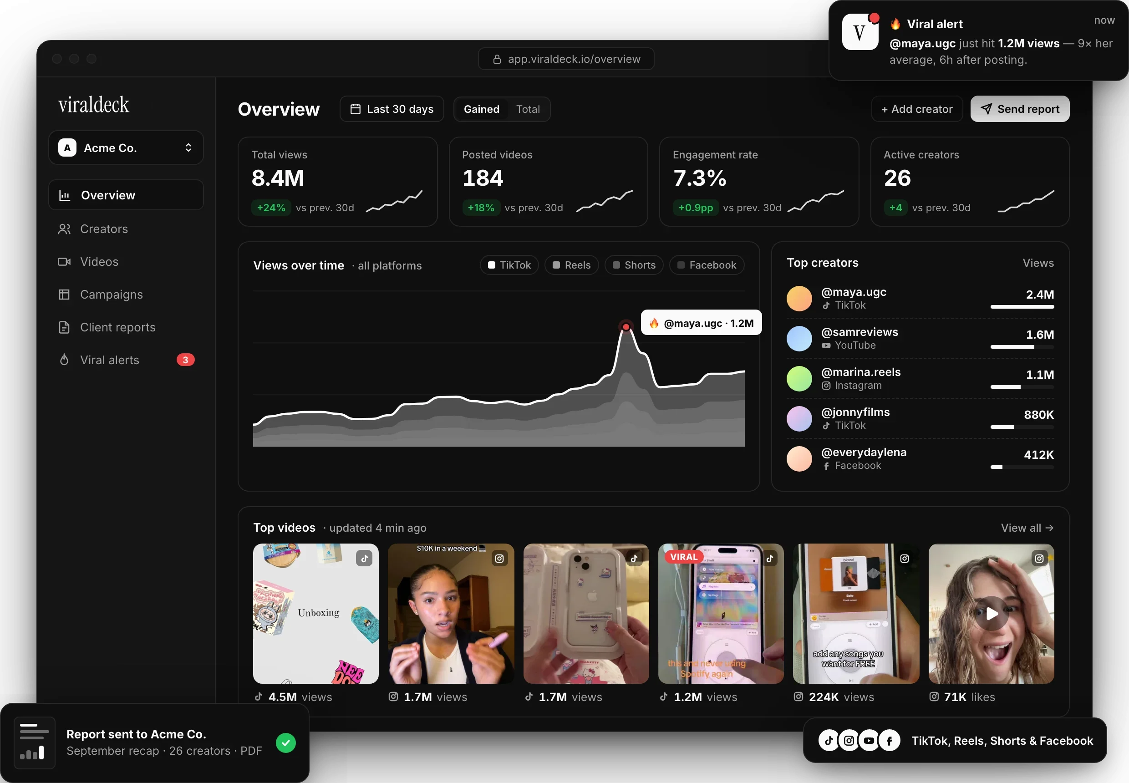Open the View all videos link
This screenshot has width=1129, height=783.
click(x=1027, y=528)
